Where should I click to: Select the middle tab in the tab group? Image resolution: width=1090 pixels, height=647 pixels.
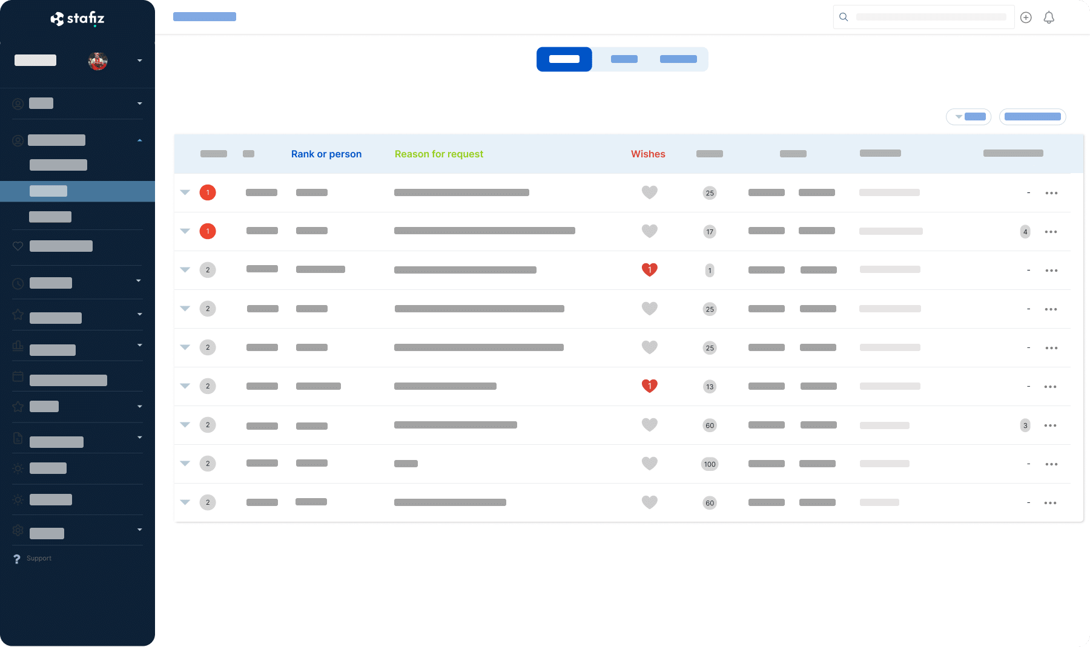pyautogui.click(x=624, y=59)
